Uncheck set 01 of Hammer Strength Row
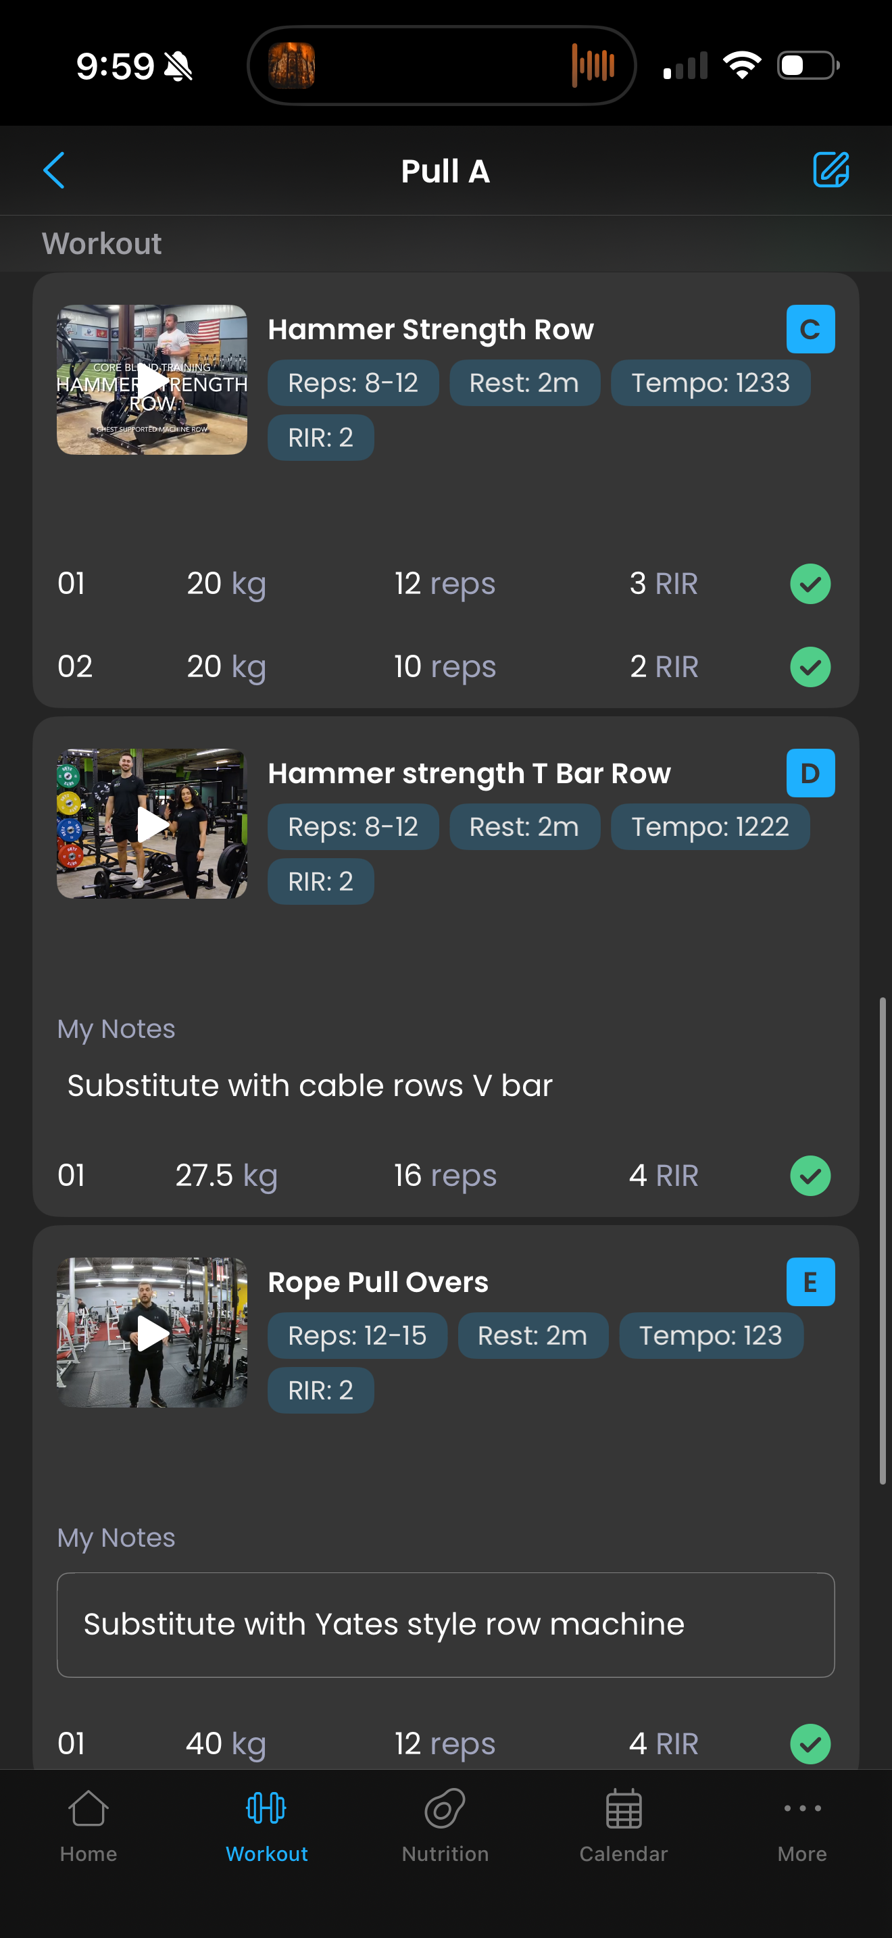 point(810,584)
